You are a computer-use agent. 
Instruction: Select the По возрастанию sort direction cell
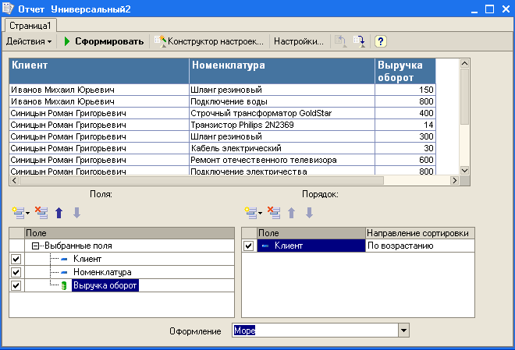417,246
